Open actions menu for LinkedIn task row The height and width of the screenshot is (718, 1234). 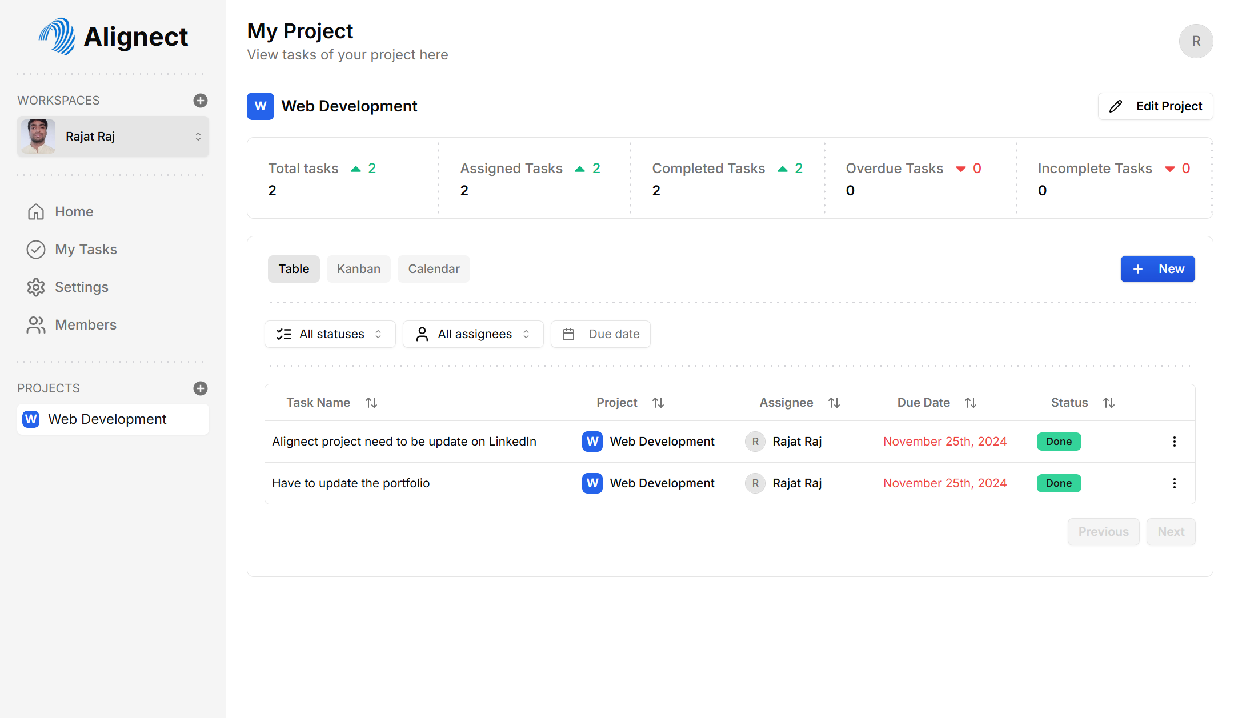point(1175,442)
